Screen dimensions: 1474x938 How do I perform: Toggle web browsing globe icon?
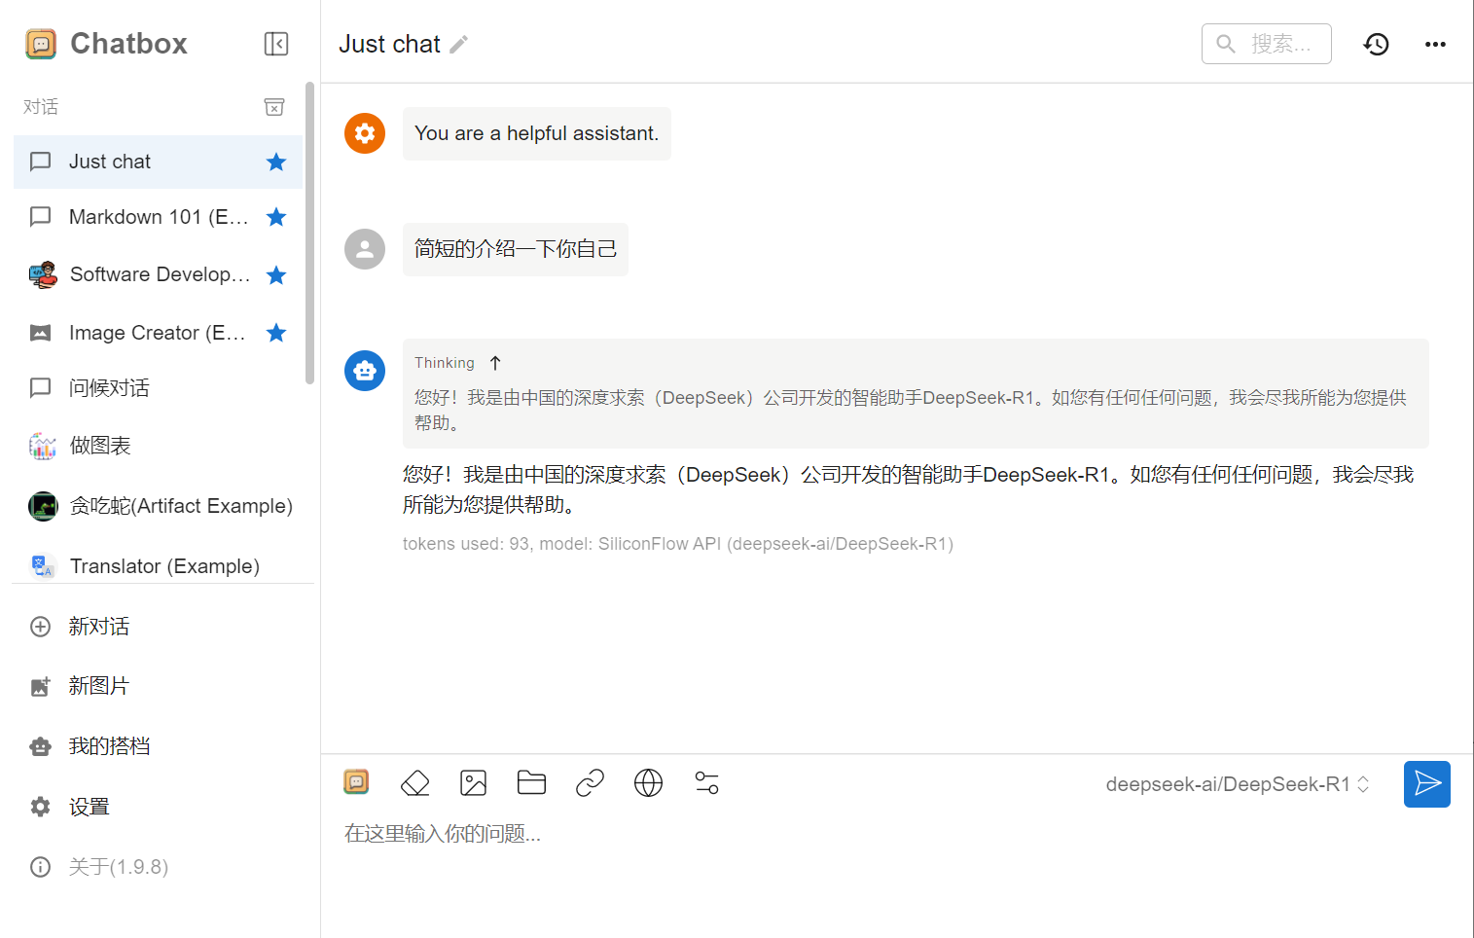pyautogui.click(x=648, y=783)
